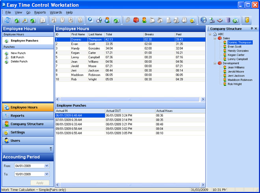Open the From date dropdown
260x193 pixels.
(47, 166)
